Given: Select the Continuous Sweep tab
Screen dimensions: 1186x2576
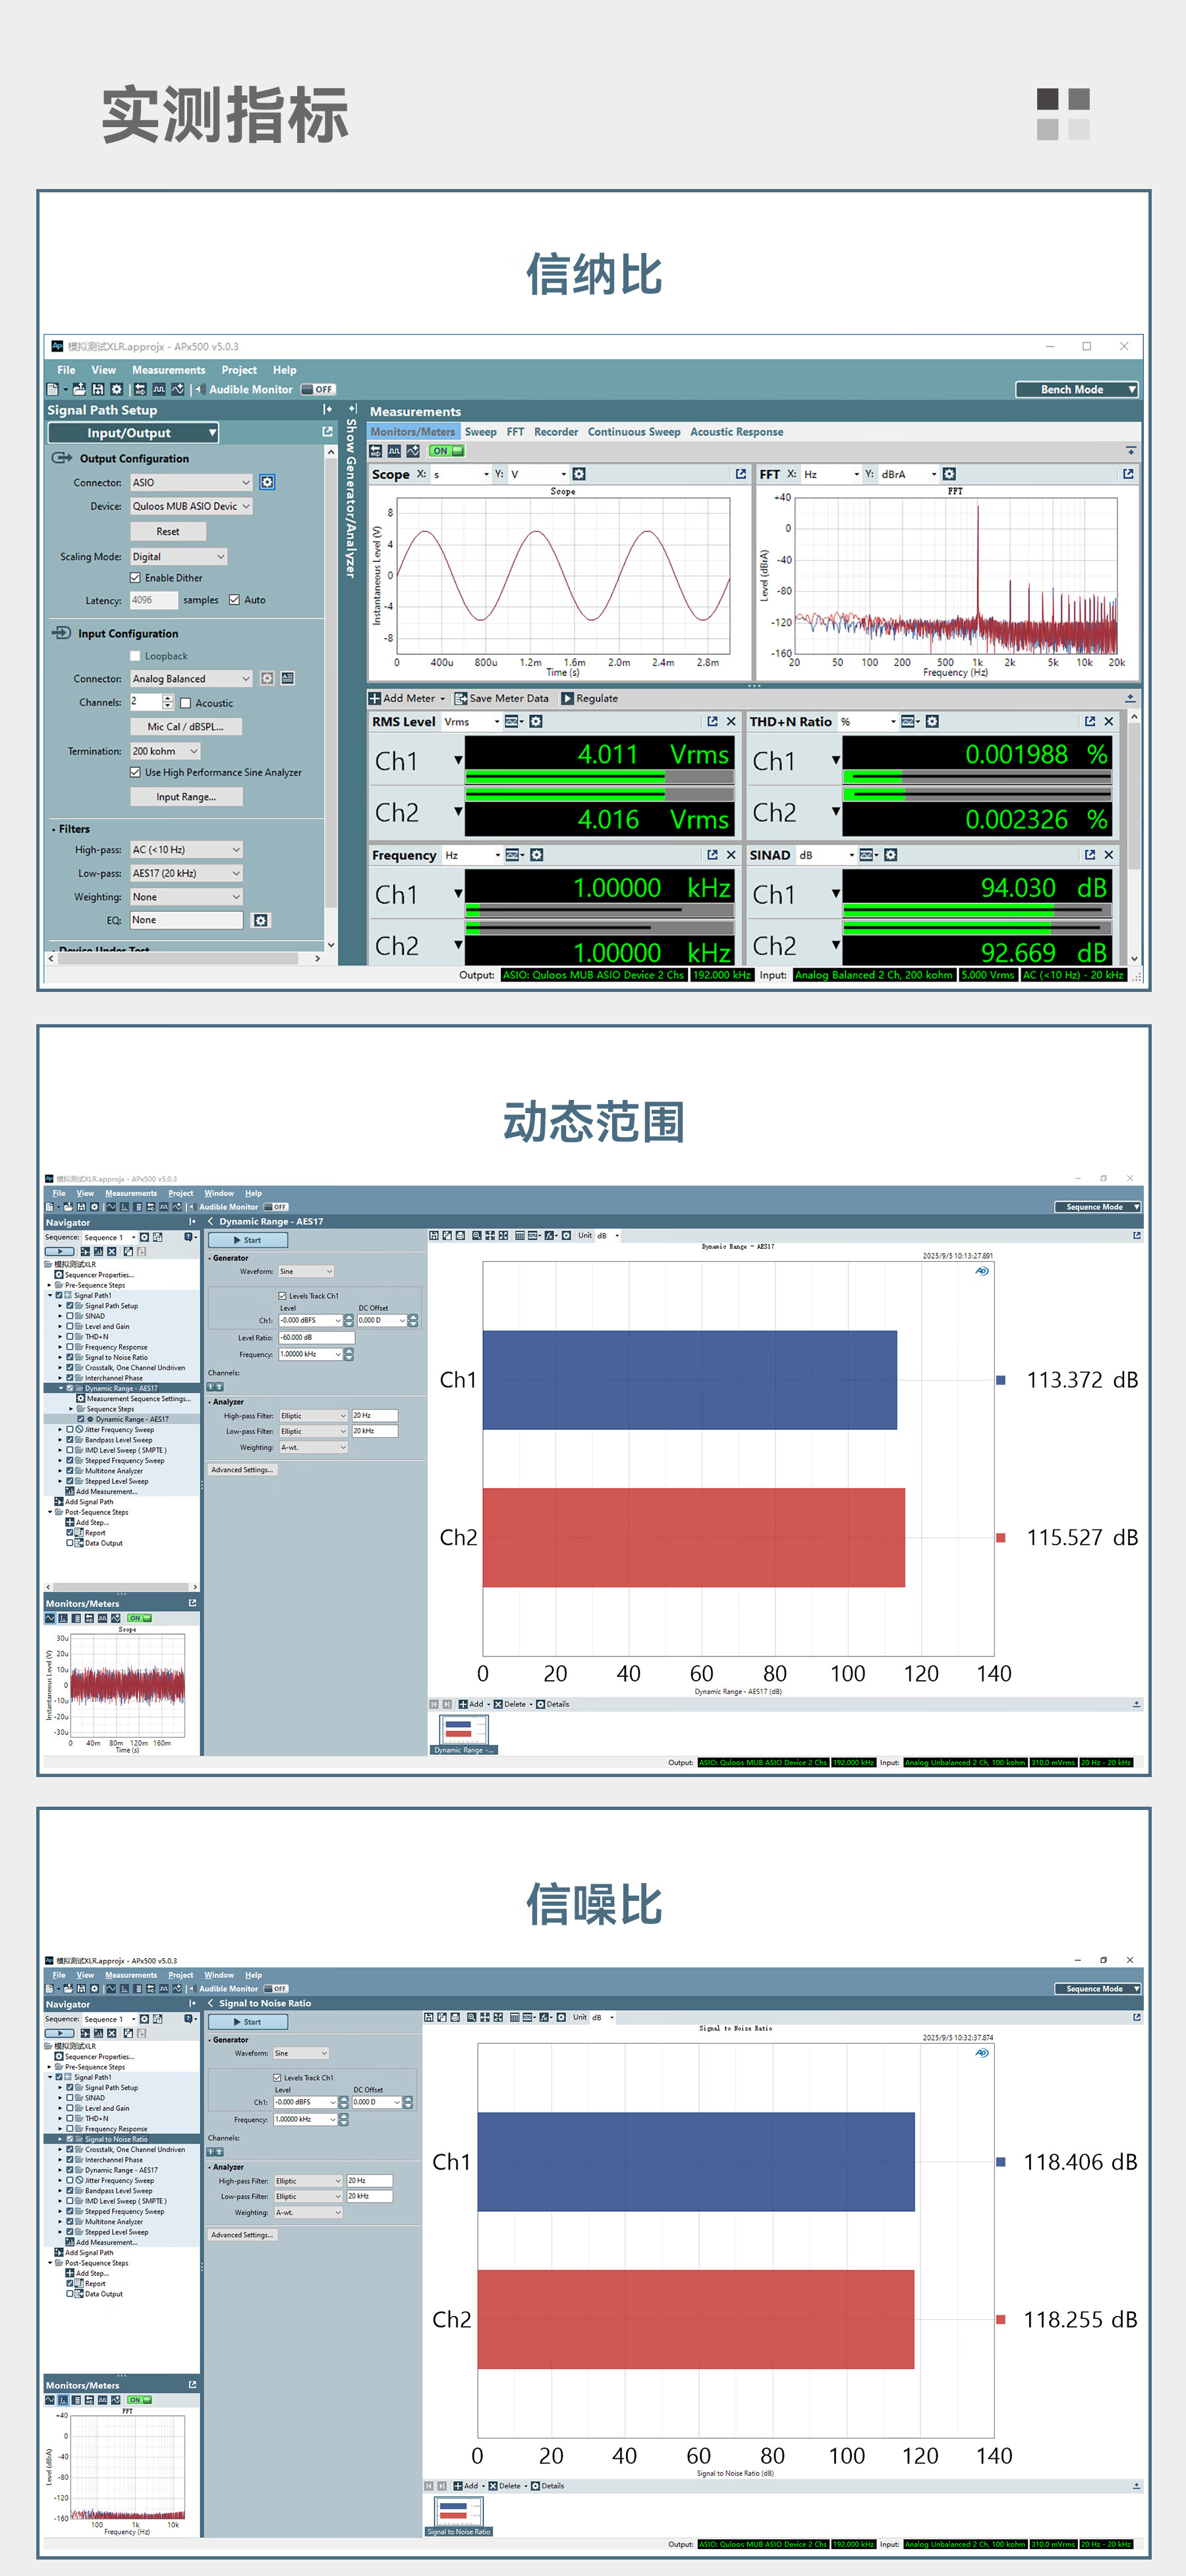Looking at the screenshot, I should [x=633, y=432].
